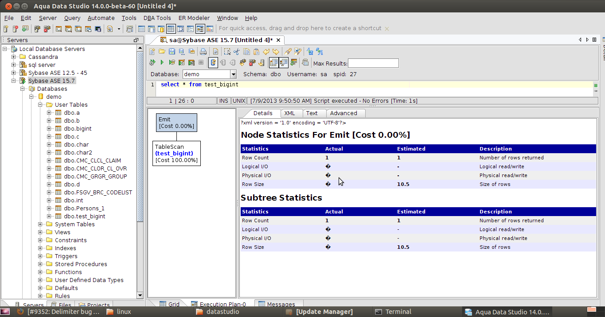This screenshot has height=317, width=605.
Task: Open the ER Modeler menu
Action: (x=194, y=18)
